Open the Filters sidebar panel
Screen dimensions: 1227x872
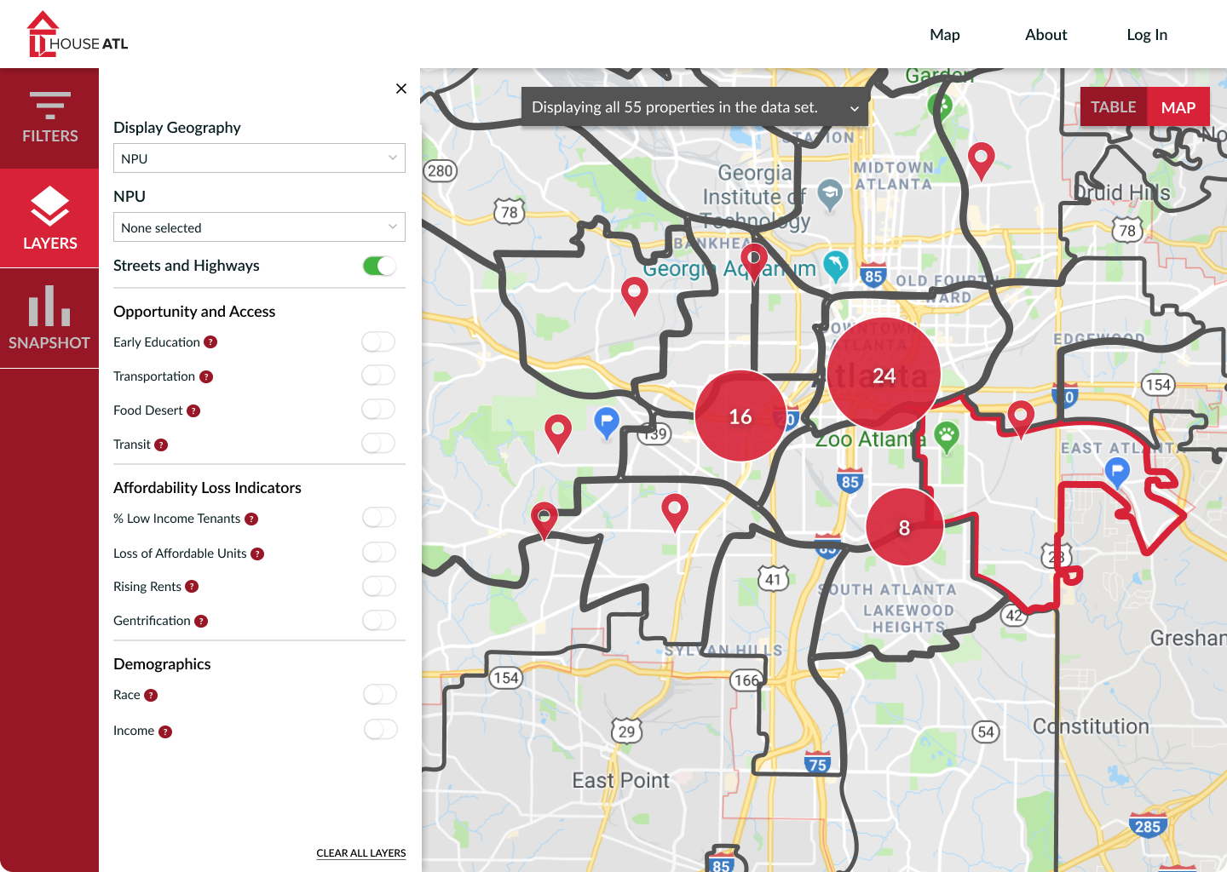tap(49, 118)
